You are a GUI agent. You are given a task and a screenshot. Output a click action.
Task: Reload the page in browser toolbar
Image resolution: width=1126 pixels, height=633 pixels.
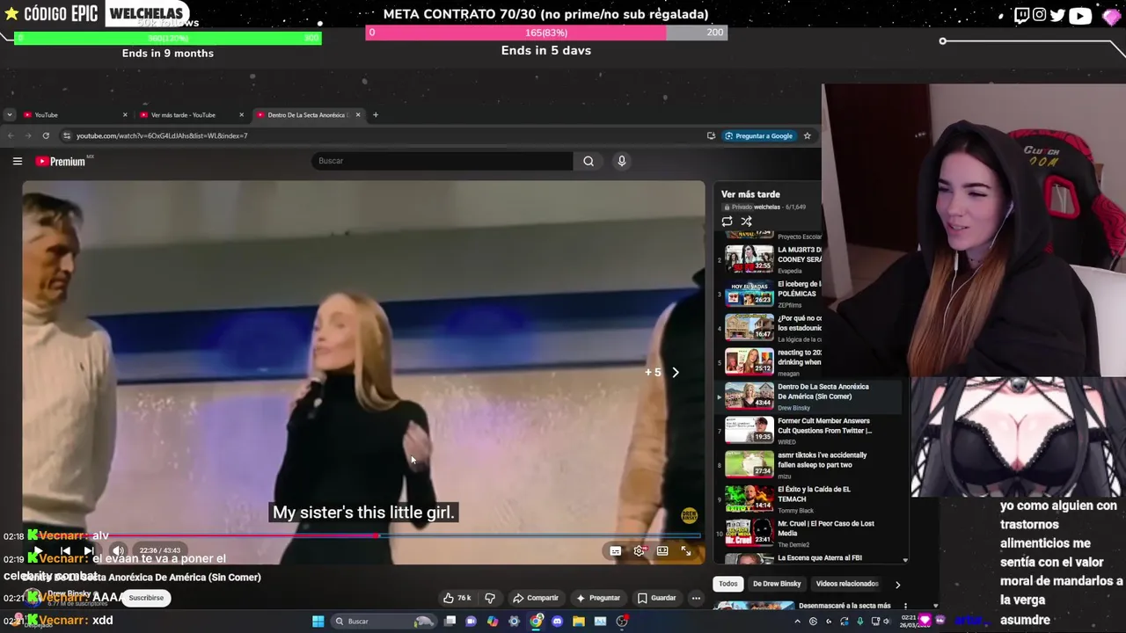pyautogui.click(x=46, y=135)
